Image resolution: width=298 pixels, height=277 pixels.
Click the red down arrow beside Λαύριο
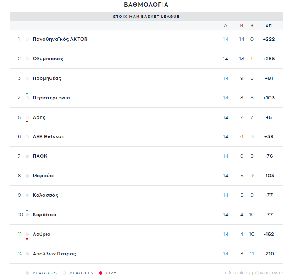pos(27,239)
